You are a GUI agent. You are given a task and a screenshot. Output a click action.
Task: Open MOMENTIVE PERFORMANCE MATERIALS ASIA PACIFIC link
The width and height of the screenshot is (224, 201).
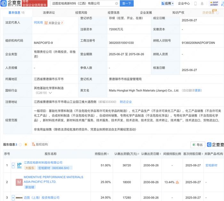53,180
